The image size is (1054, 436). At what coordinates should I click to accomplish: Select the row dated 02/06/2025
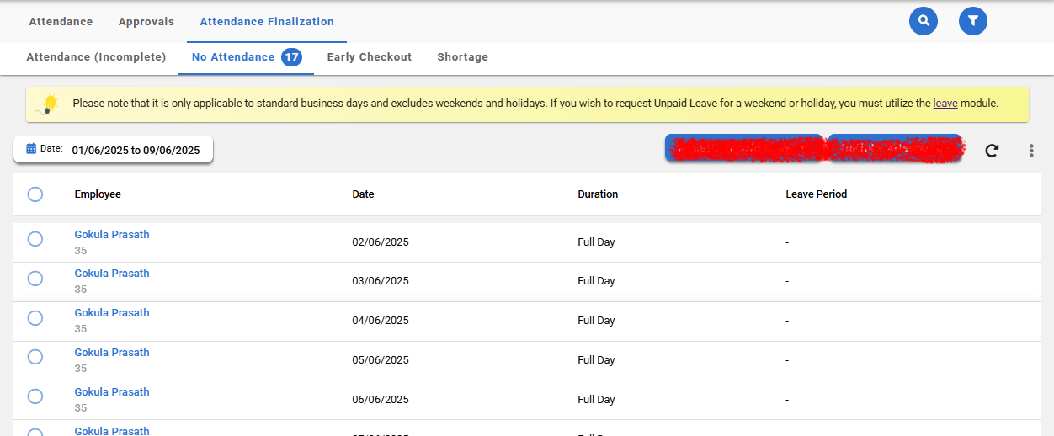tap(35, 239)
